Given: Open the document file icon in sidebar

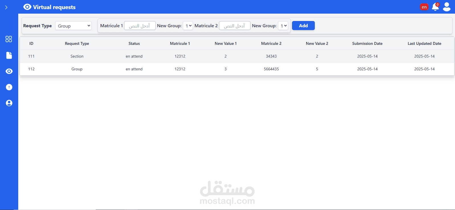Looking at the screenshot, I should (x=9, y=55).
